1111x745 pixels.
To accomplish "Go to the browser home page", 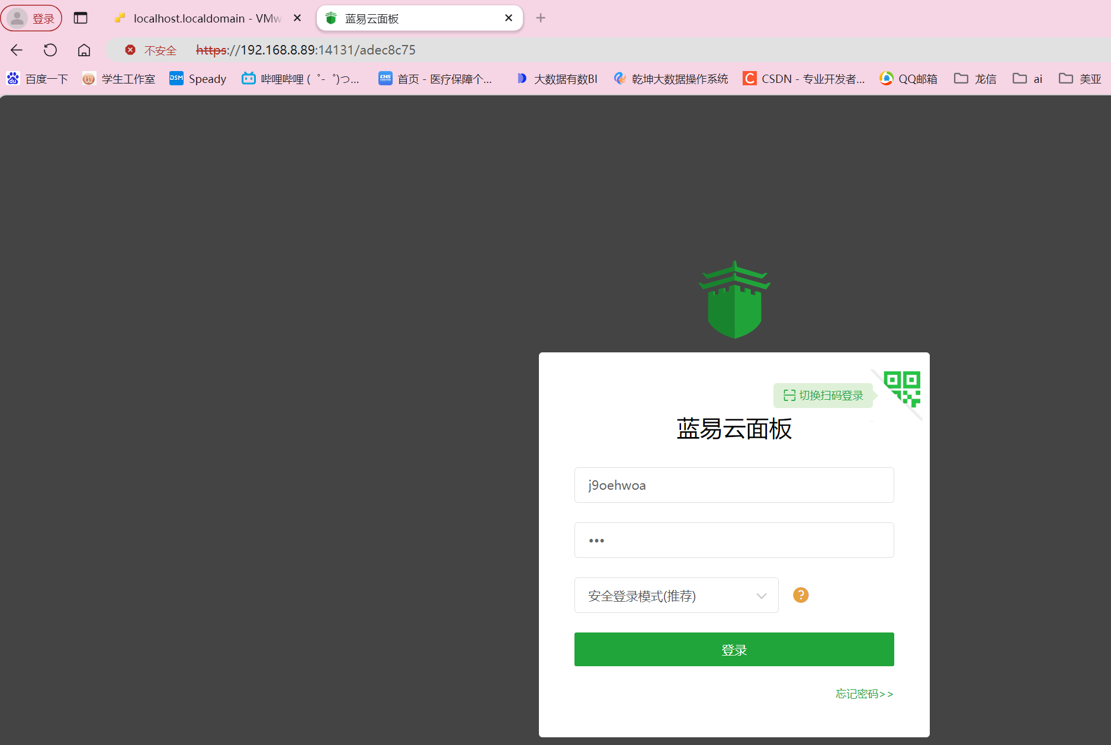I will (84, 50).
